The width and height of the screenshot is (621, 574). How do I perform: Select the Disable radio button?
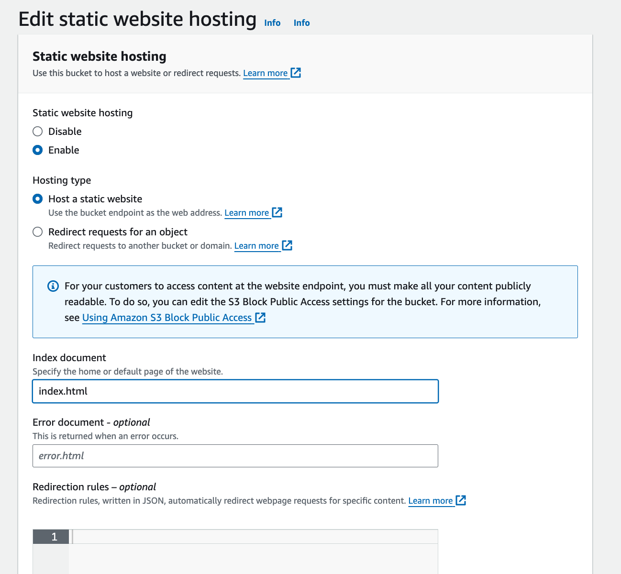click(x=38, y=132)
